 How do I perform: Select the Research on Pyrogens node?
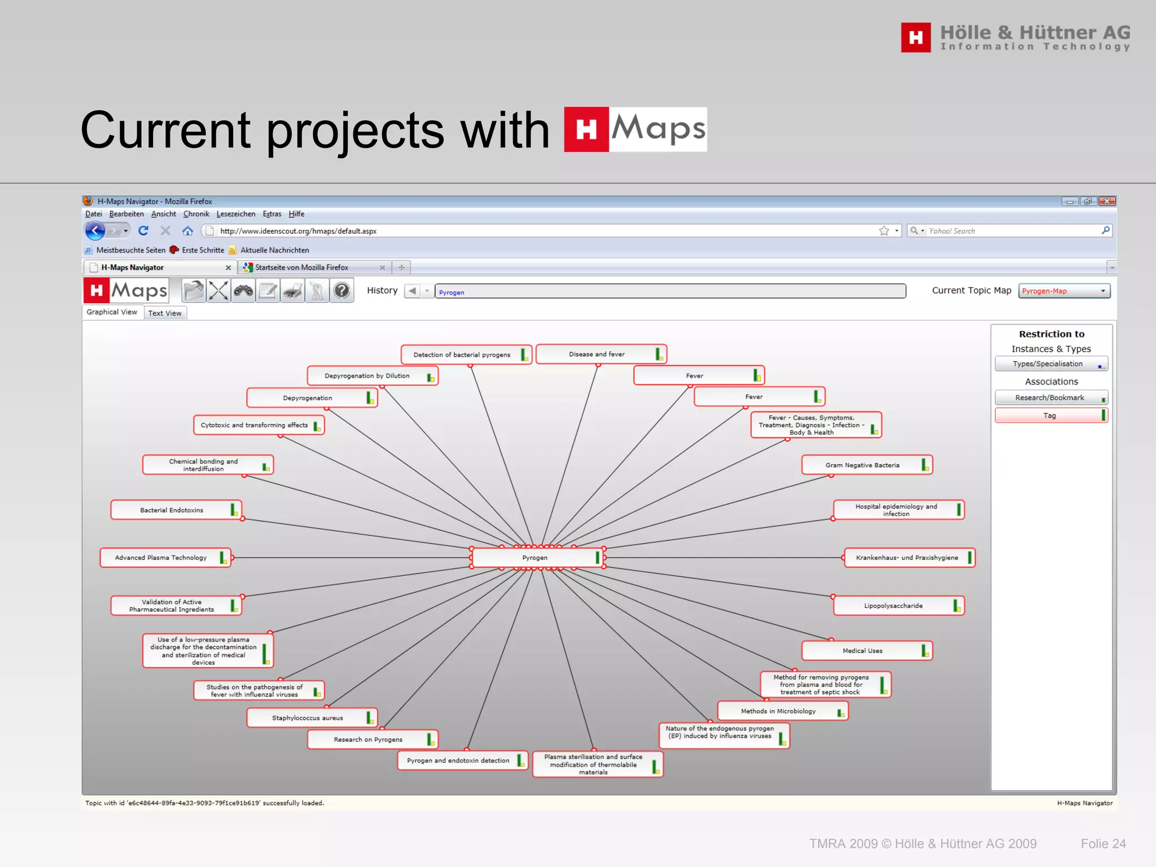[x=373, y=739]
